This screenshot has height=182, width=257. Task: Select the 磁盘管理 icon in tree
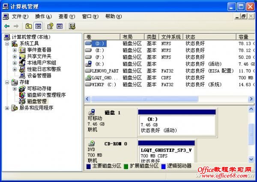22,101
